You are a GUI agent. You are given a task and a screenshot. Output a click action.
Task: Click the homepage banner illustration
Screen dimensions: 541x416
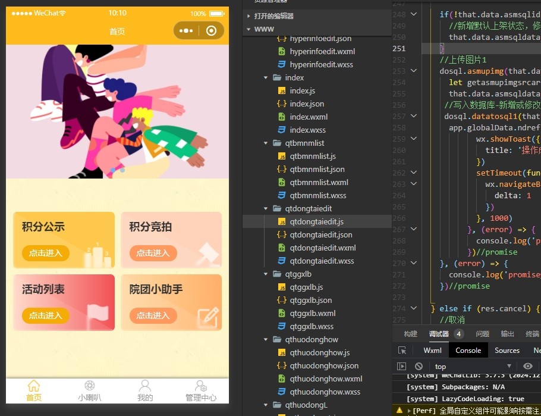tap(117, 111)
